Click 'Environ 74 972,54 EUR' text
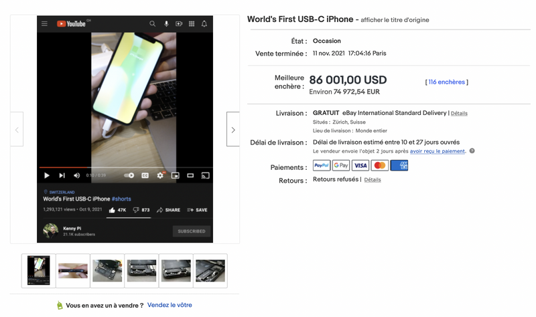 tap(344, 92)
